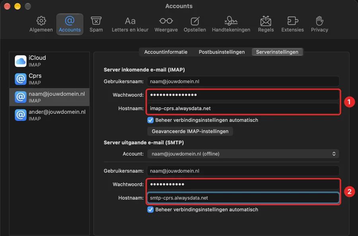
Task: Select the iCloud cloud account icon
Action: click(21, 61)
